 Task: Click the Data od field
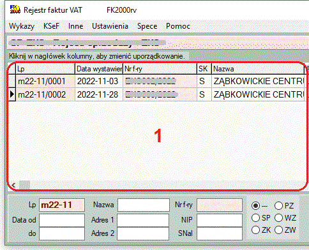click(x=62, y=220)
